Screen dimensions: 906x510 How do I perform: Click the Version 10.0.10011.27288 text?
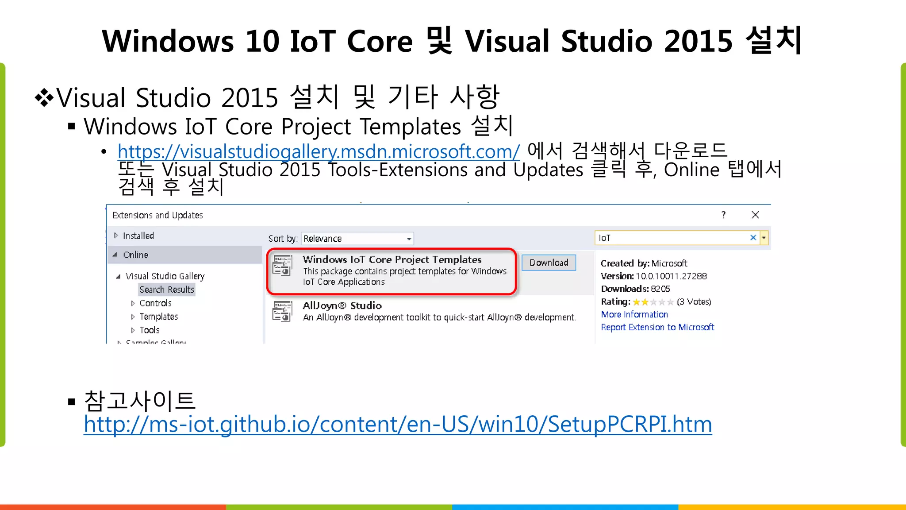pos(654,276)
